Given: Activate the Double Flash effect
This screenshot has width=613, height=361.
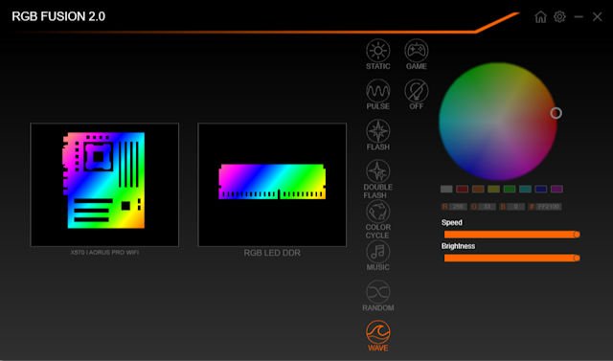Looking at the screenshot, I should [377, 179].
